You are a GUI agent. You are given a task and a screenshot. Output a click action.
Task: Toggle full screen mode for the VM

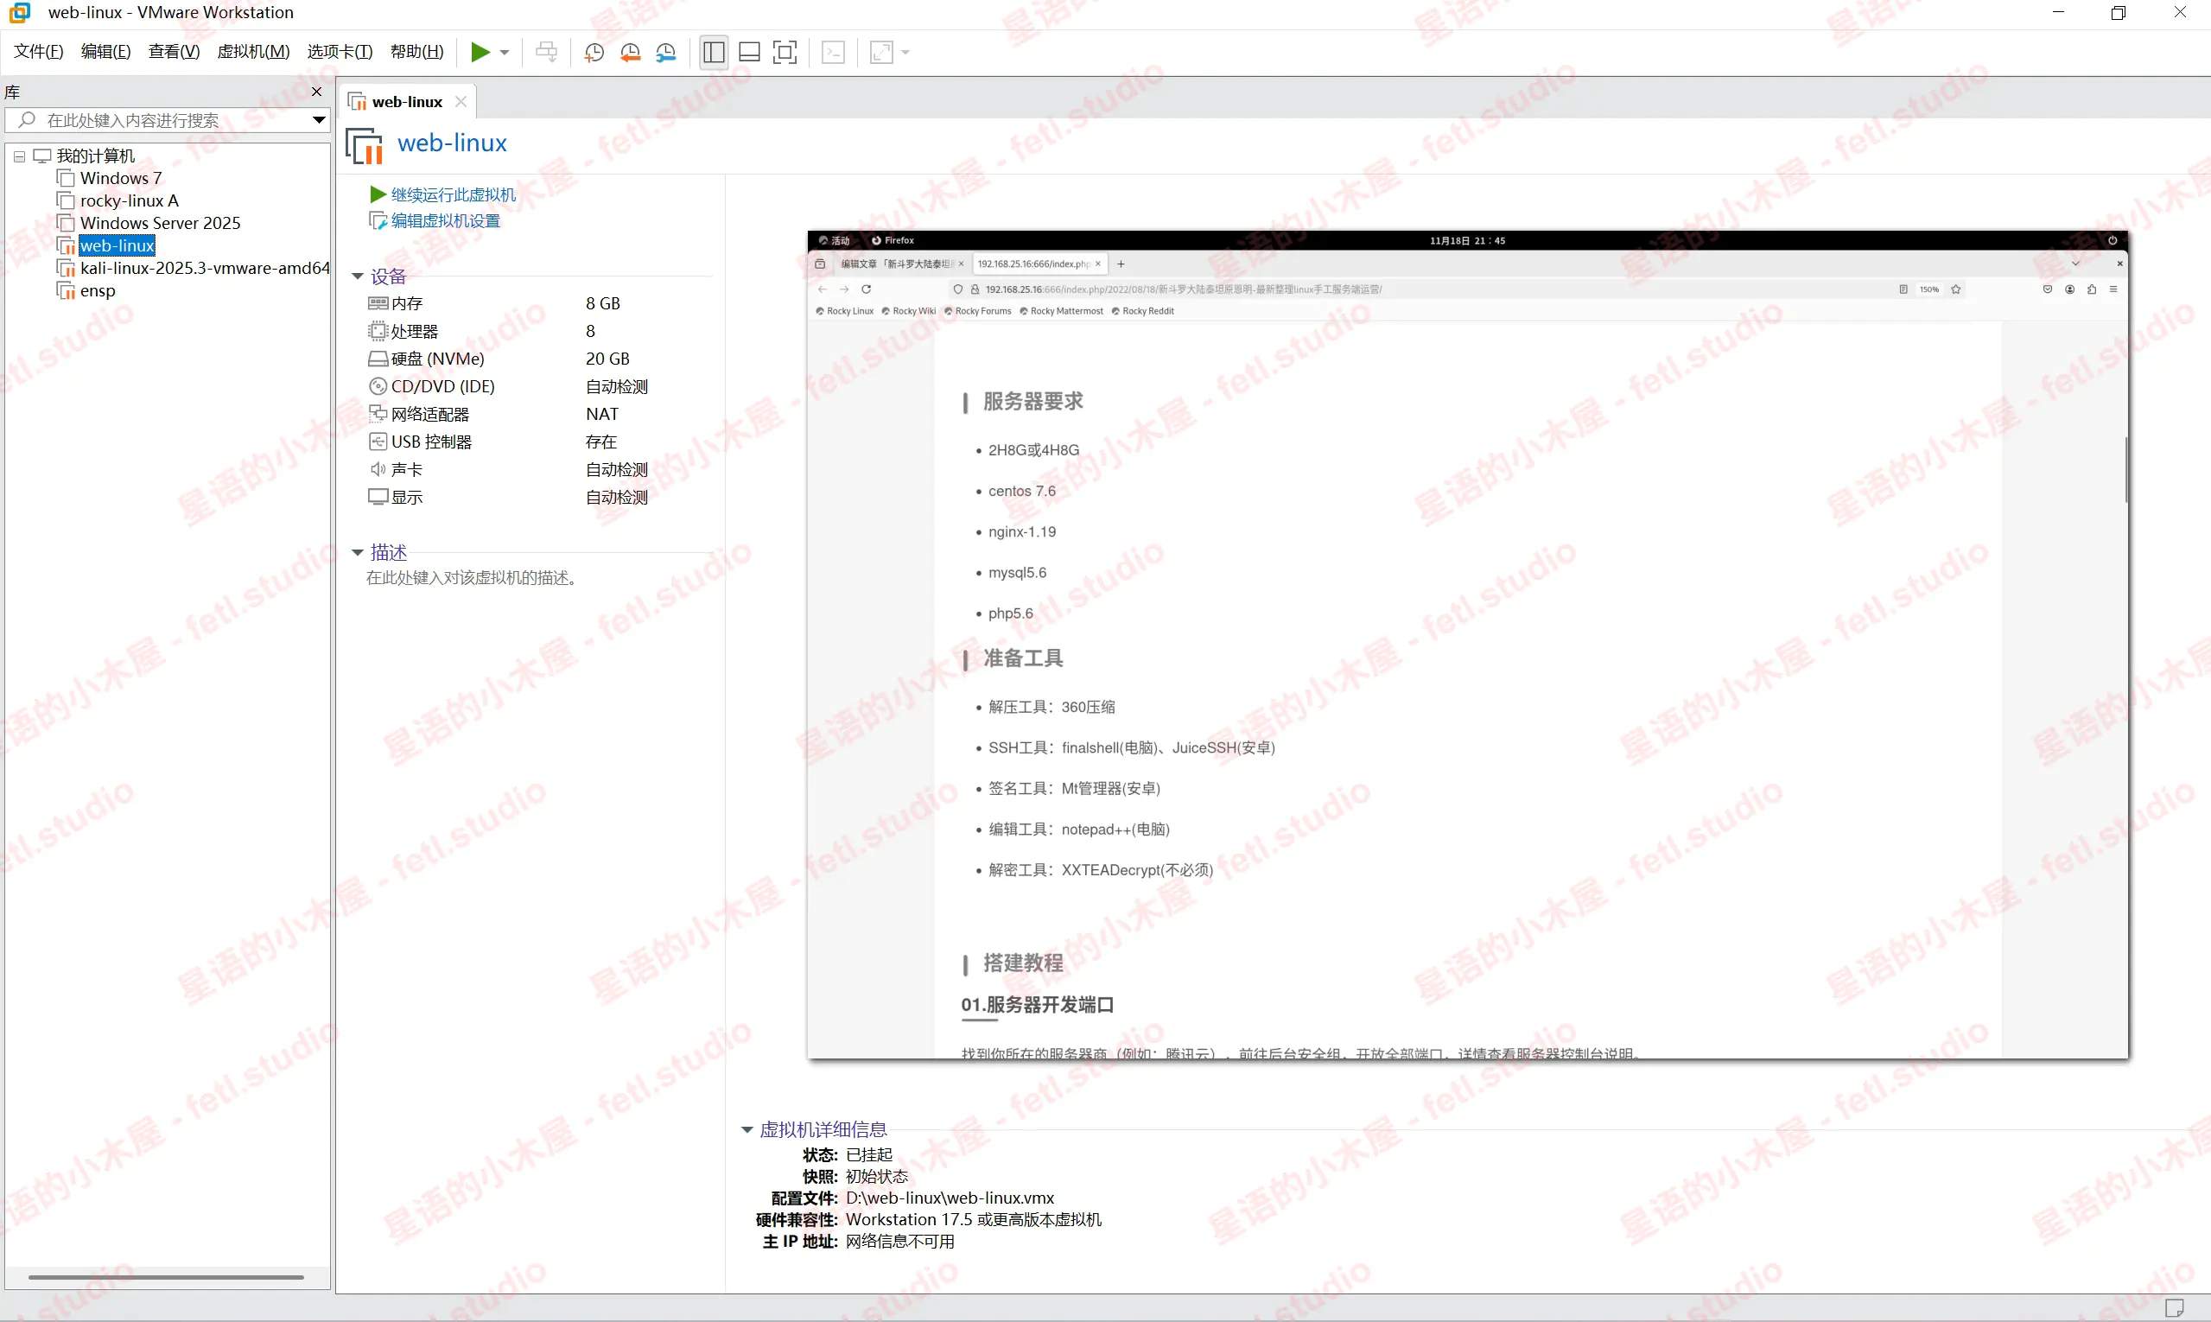point(785,52)
